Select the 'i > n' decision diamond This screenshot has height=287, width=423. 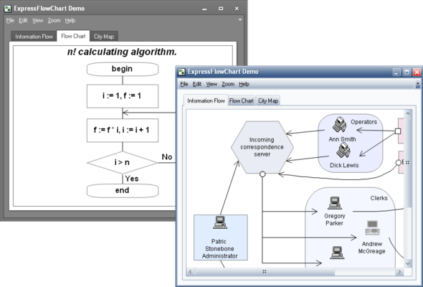pyautogui.click(x=122, y=163)
